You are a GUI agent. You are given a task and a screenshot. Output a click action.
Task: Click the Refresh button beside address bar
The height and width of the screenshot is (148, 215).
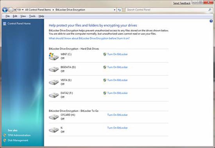(119, 10)
